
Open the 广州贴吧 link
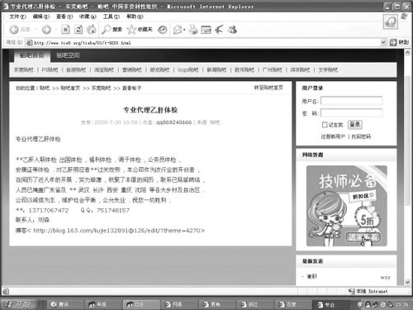pos(272,69)
